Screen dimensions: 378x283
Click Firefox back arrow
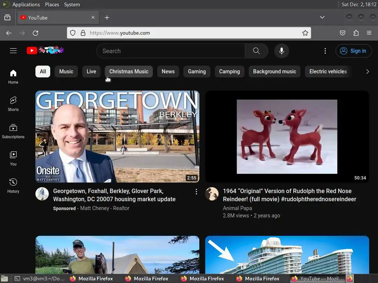9,33
